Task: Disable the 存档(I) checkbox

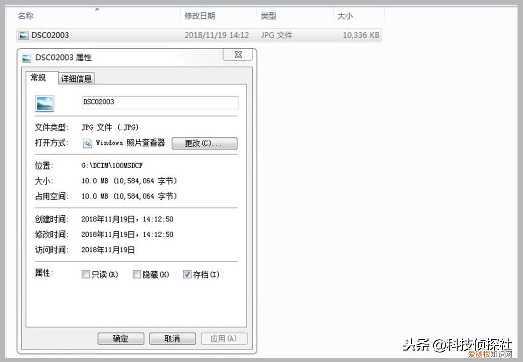Action: tap(186, 274)
